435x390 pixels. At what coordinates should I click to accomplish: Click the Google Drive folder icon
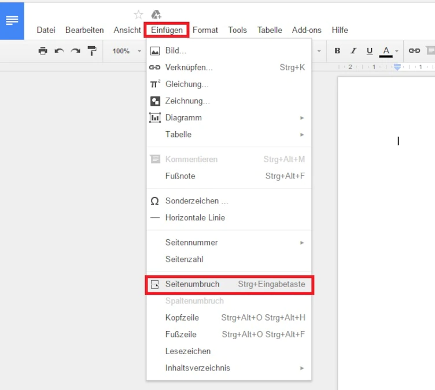tap(156, 14)
